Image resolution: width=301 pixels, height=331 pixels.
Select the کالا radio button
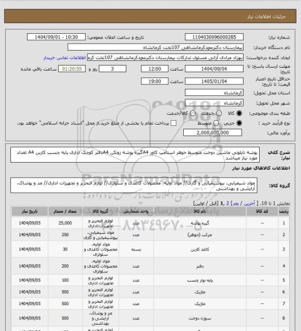[x=239, y=113]
